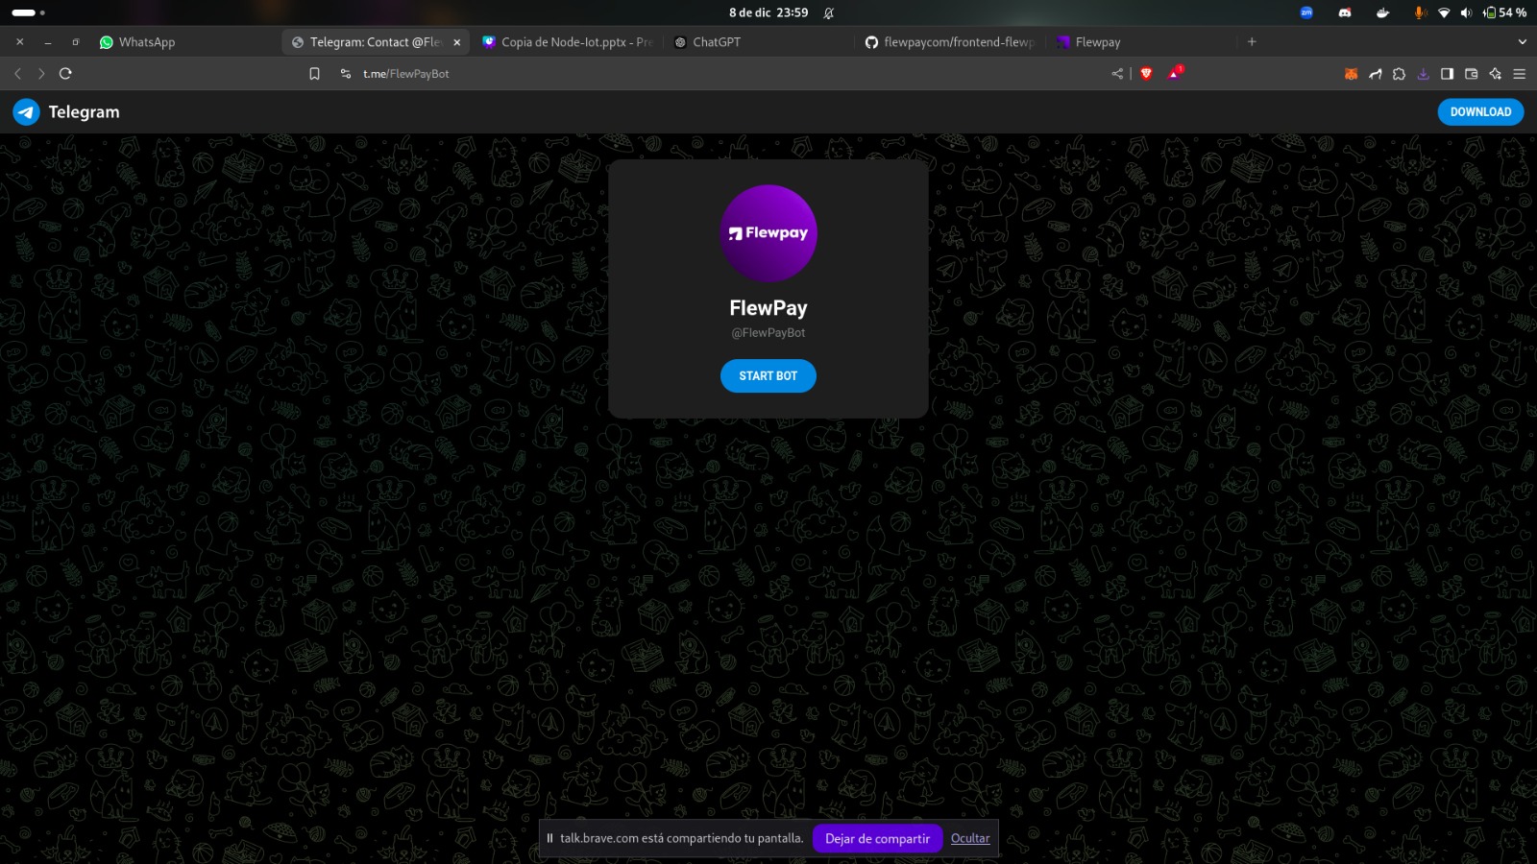Click the share page icon in address bar
1537x864 pixels.
coord(1117,74)
